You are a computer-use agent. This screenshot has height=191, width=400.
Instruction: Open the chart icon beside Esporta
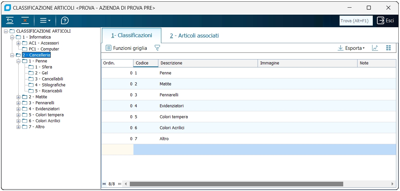(375, 48)
